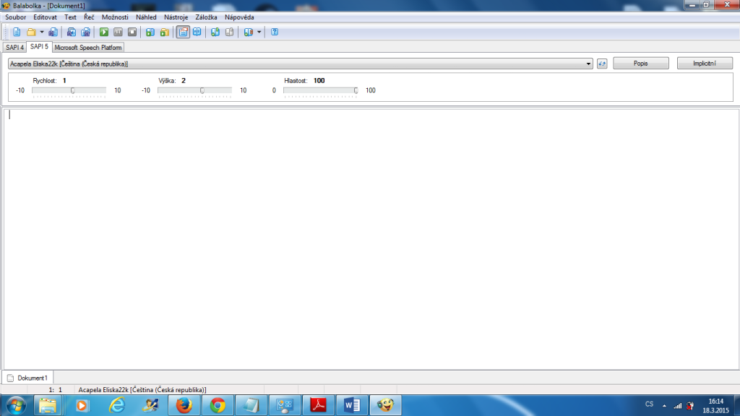
Task: Open the Balabolka help
Action: click(274, 32)
